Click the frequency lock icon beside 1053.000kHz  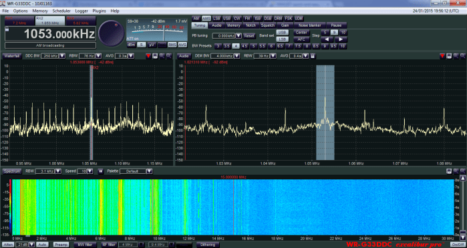tap(7, 29)
